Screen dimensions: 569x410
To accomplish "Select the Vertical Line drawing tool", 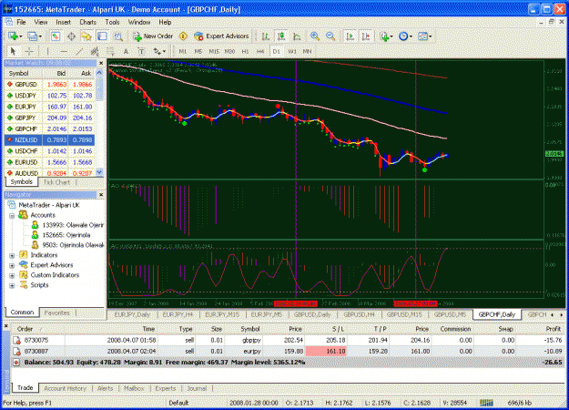I will (47, 51).
